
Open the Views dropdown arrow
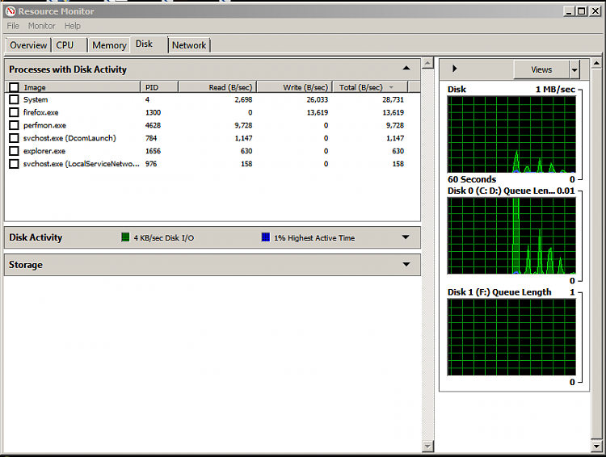574,70
